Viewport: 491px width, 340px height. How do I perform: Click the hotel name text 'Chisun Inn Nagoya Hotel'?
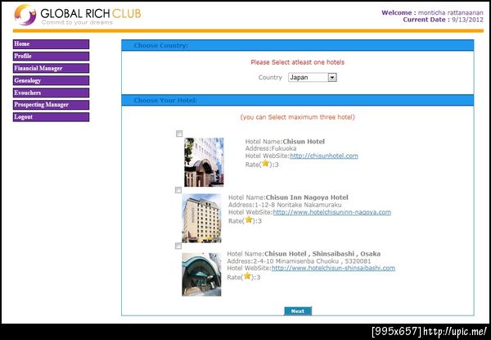coord(307,197)
